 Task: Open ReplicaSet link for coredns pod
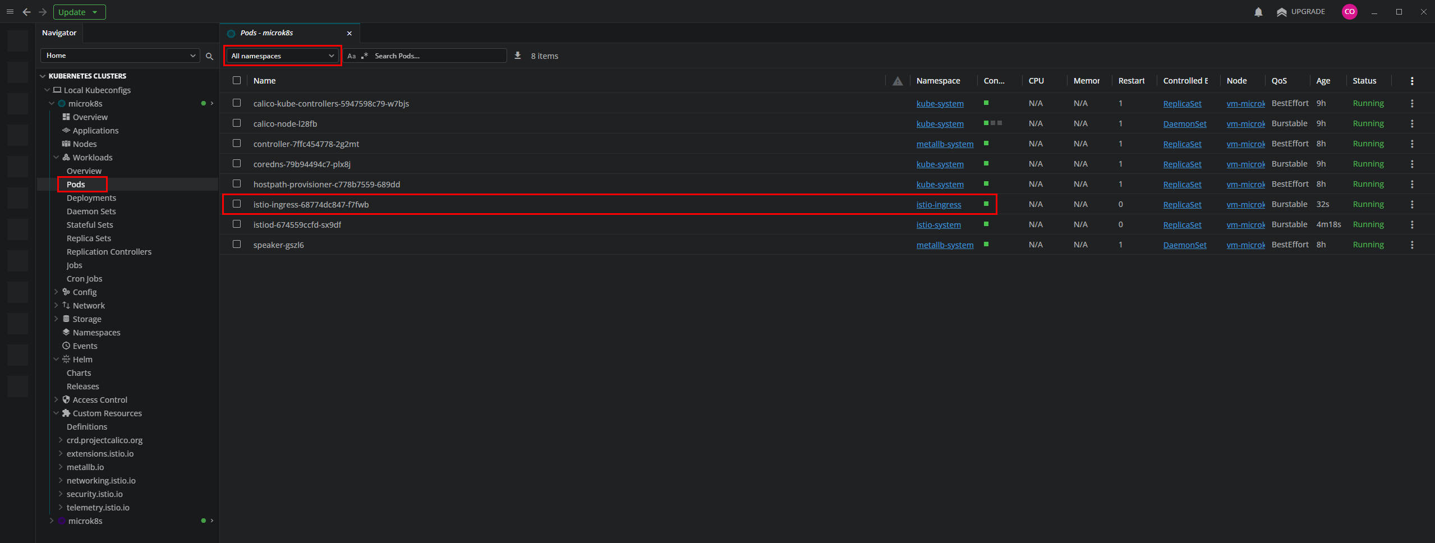[1182, 164]
